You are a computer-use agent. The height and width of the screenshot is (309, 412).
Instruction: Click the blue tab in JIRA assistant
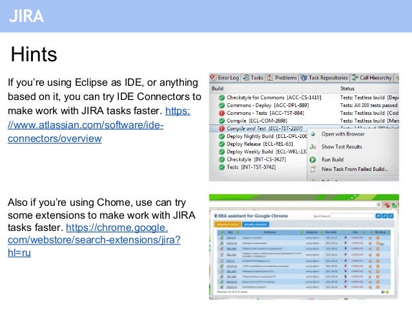255,224
